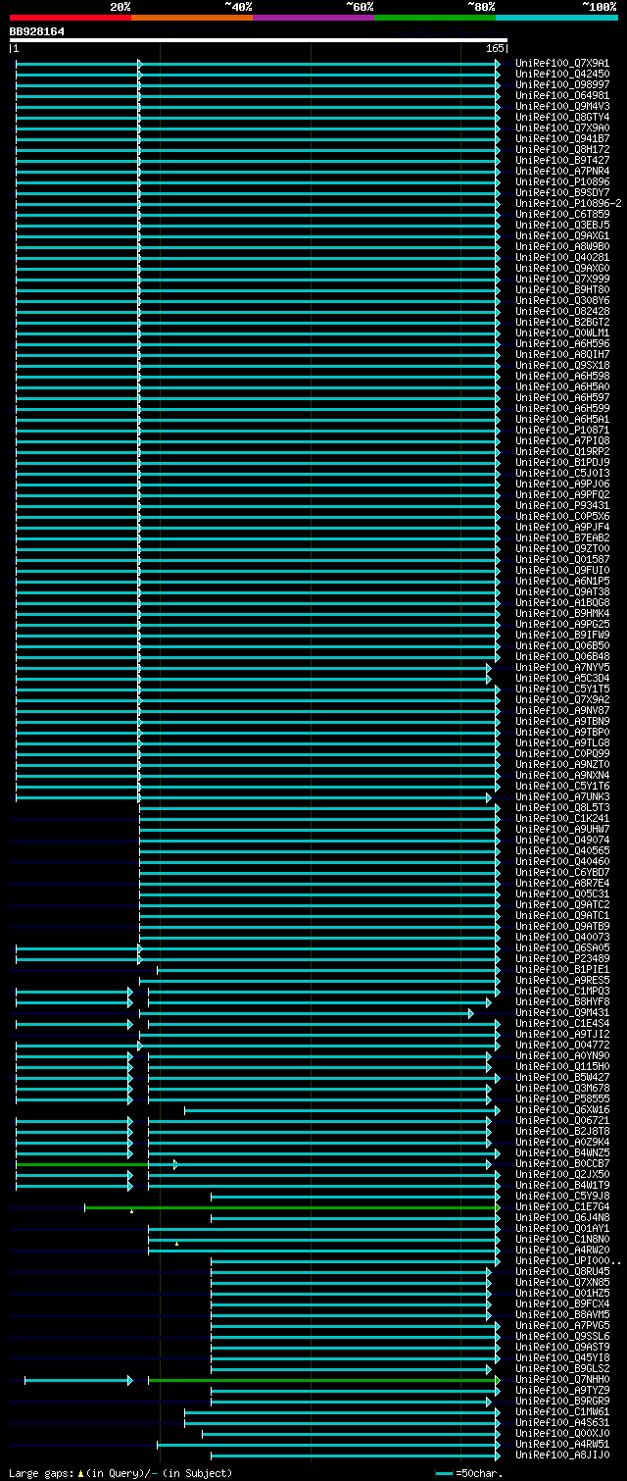
Task: Click label UniRef100_C5J0I3
Action: pos(562,474)
